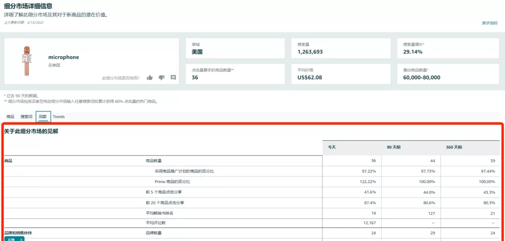Viewport: 505px width, 241px height.
Task: Click the microphone product thumbnail
Action: 25,61
